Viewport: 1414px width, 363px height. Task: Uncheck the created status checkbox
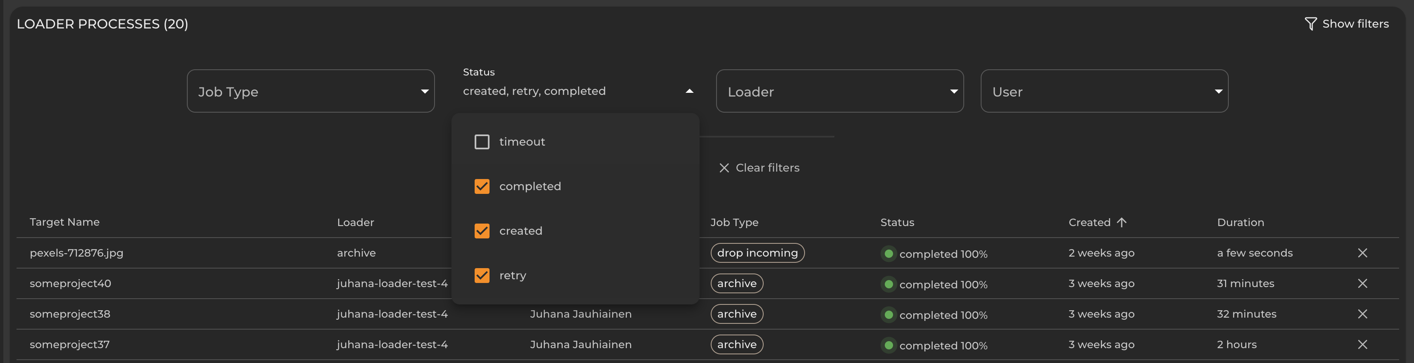tap(481, 231)
